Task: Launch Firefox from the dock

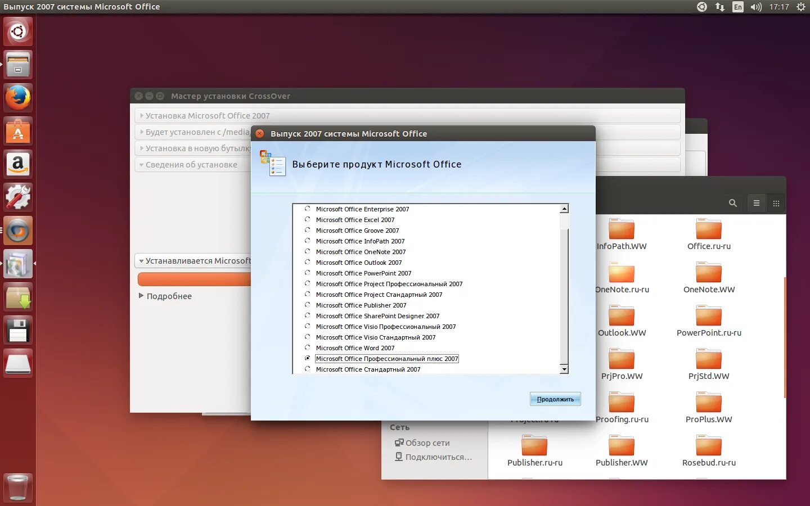Action: click(x=18, y=98)
